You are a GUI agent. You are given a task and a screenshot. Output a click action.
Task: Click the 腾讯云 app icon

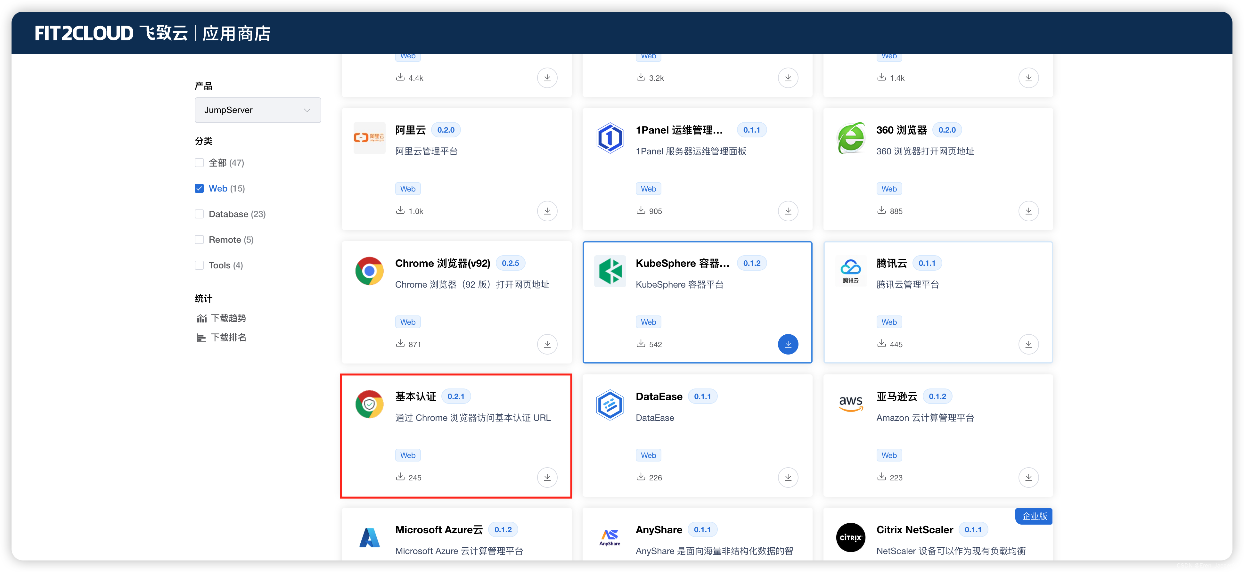point(850,271)
